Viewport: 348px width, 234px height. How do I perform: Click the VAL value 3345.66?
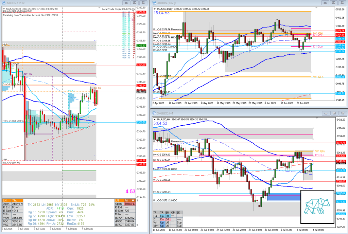coord(17,225)
